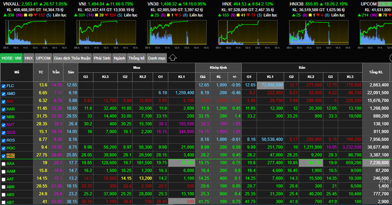This screenshot has width=392, height=205.
Task: Enable the ABT row checkbox
Action: (x=4, y=201)
